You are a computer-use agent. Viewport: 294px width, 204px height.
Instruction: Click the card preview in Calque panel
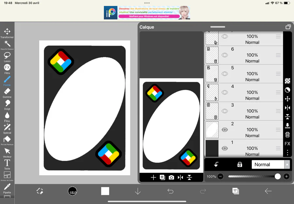(171, 126)
